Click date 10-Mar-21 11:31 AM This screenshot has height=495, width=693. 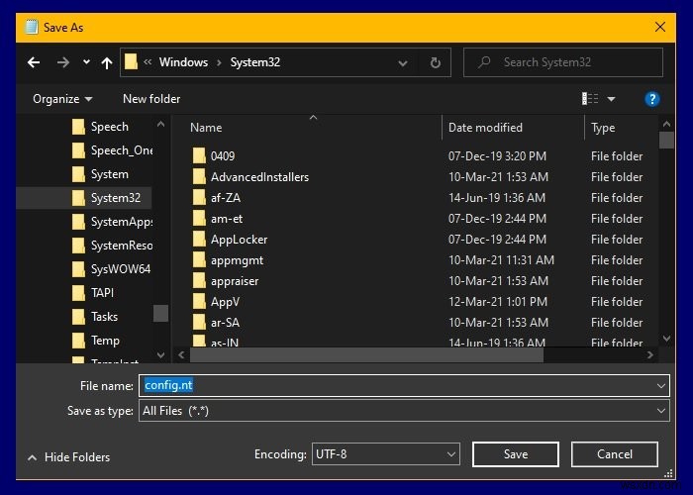coord(501,260)
